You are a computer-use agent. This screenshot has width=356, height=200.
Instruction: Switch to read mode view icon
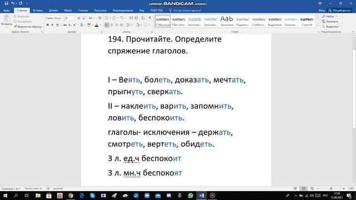point(295,188)
